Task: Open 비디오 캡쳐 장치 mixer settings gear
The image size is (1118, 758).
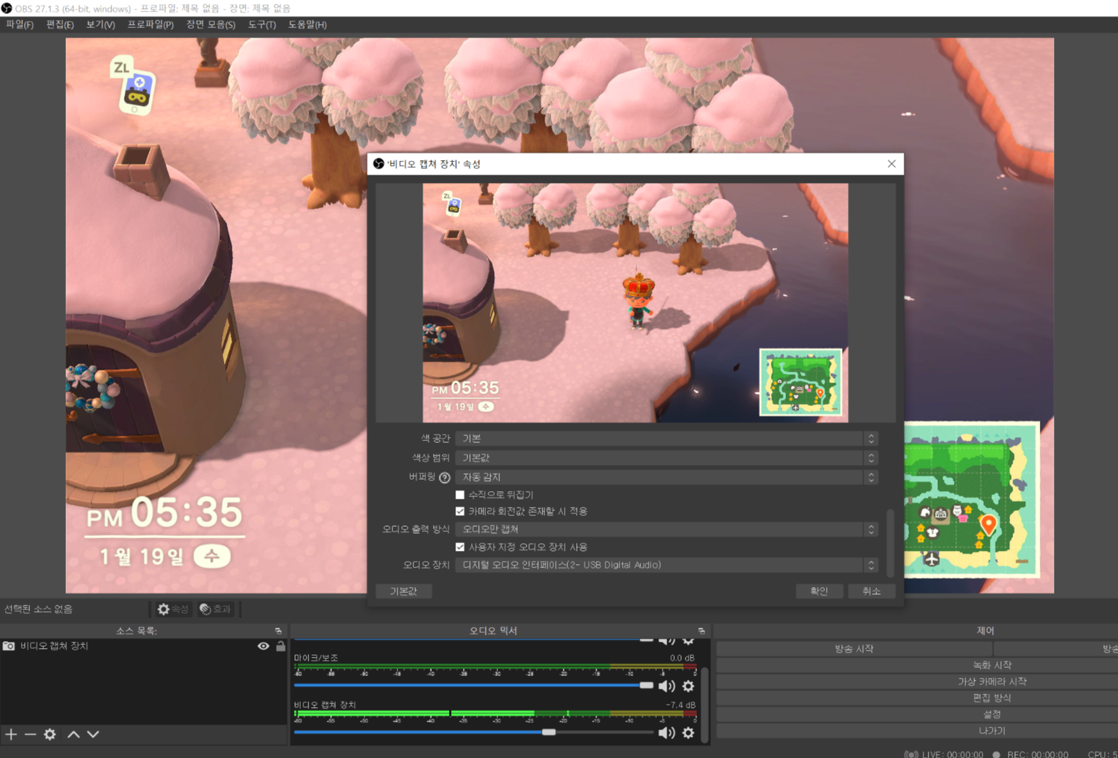Action: click(x=688, y=733)
